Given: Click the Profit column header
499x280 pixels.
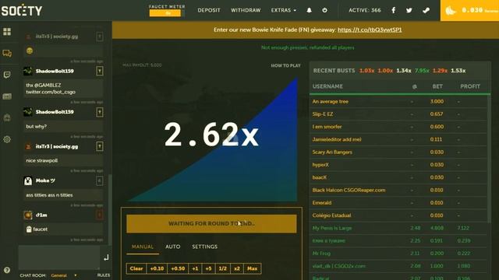Looking at the screenshot, I should (x=470, y=86).
